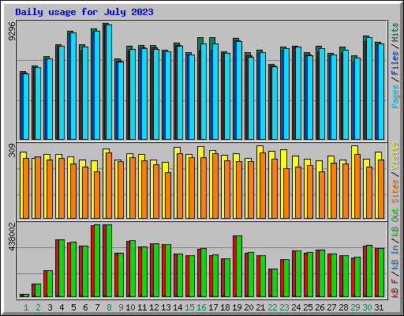
Task: Select the cyan hits bar for day 30
Action: point(369,88)
